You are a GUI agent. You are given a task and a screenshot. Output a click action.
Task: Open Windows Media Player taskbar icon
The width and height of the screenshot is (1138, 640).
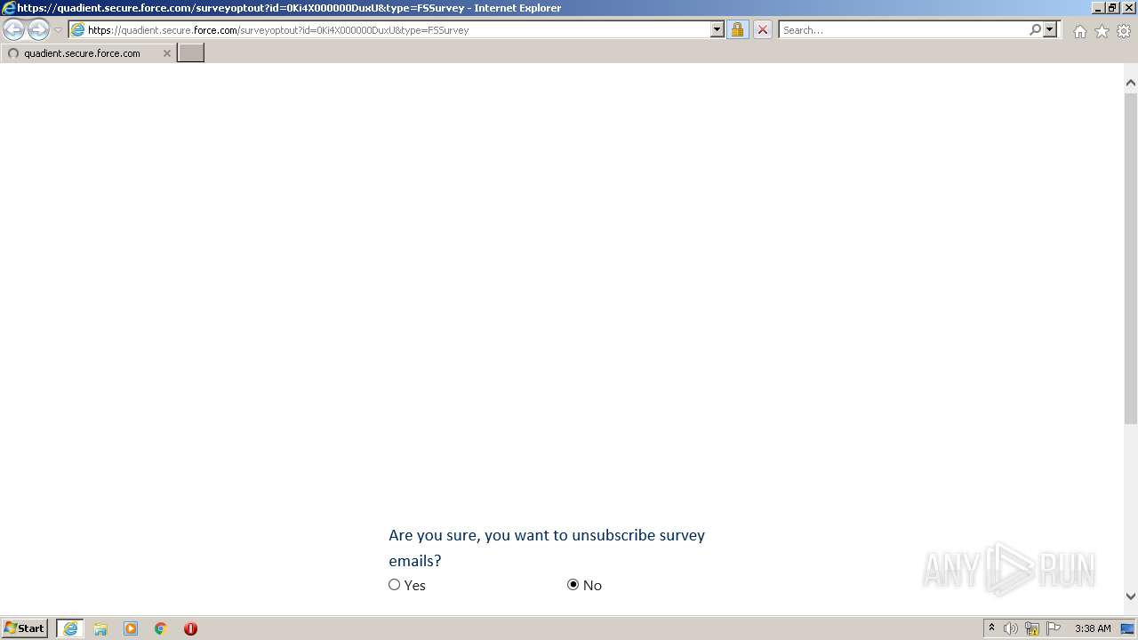pos(131,628)
